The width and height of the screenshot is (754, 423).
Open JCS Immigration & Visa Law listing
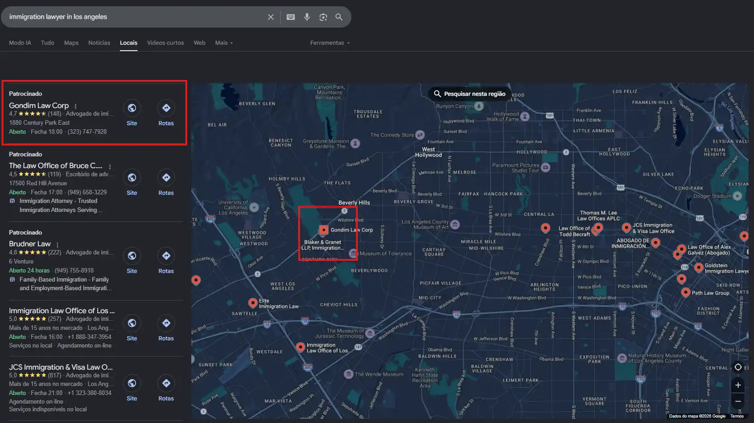[61, 367]
